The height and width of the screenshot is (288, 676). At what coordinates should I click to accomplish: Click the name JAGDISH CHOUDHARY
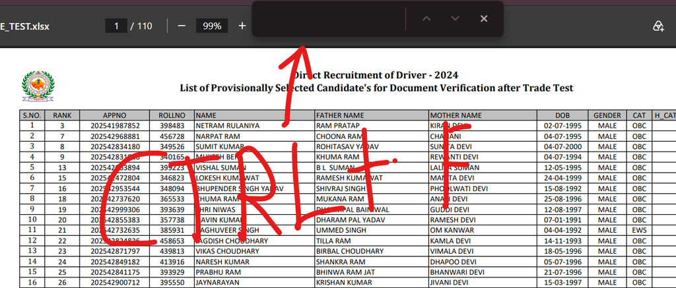pos(232,241)
